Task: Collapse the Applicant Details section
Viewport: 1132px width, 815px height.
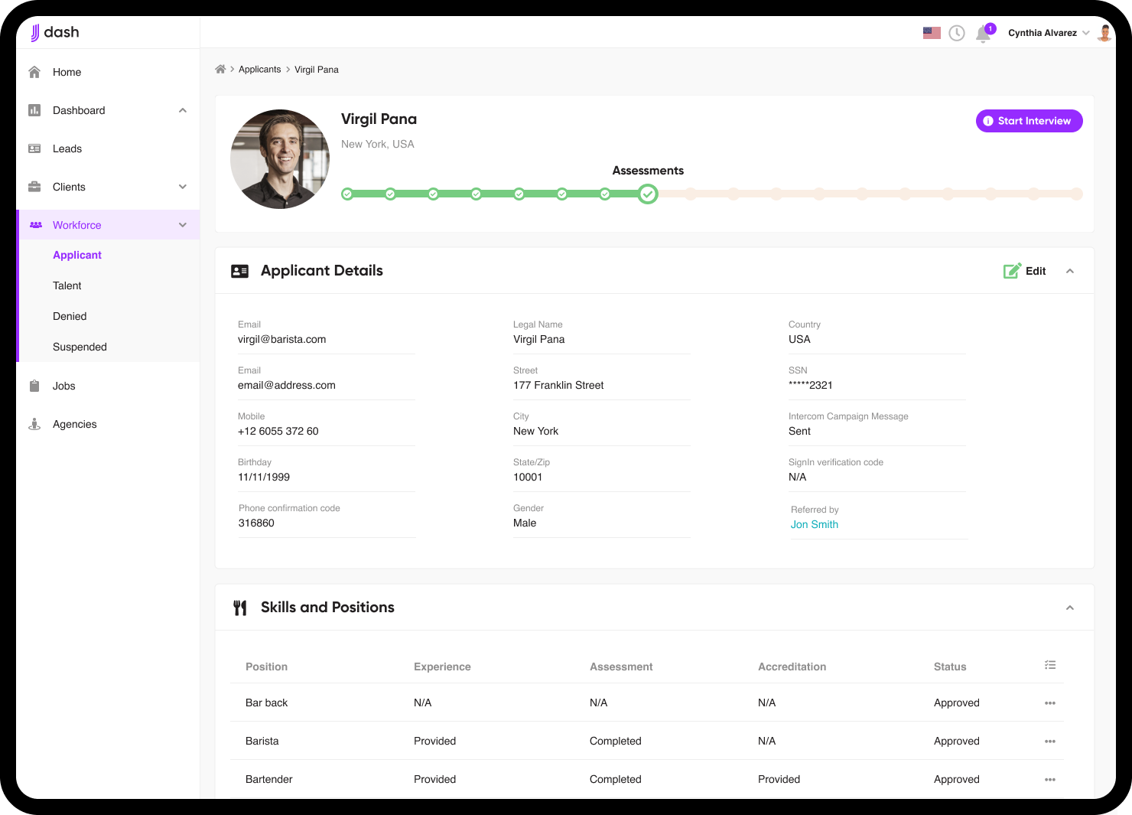Action: (x=1070, y=271)
